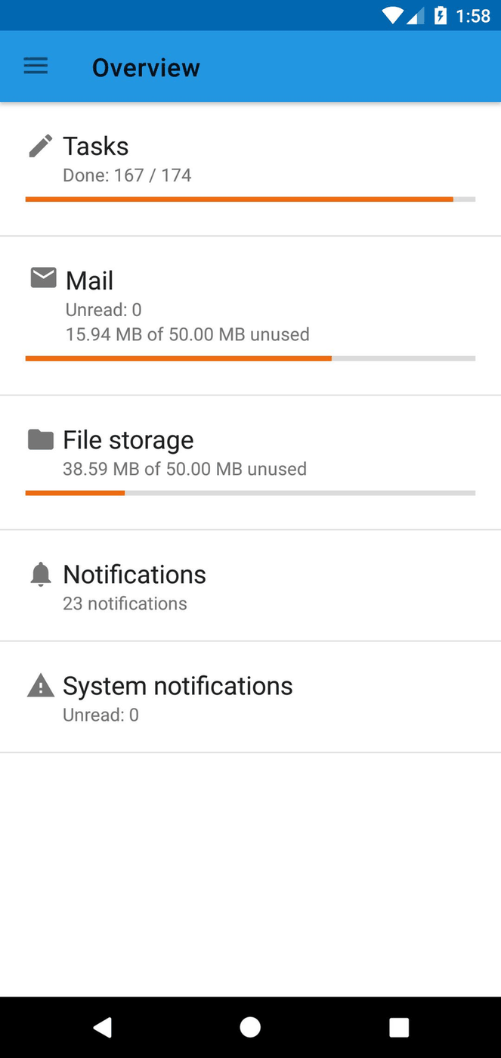This screenshot has height=1058, width=501.
Task: Open System notifications
Action: point(178,686)
